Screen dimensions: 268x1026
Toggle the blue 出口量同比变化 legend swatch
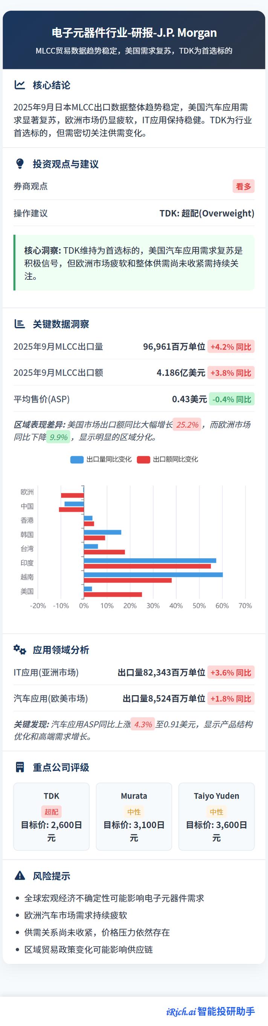pyautogui.click(x=77, y=459)
